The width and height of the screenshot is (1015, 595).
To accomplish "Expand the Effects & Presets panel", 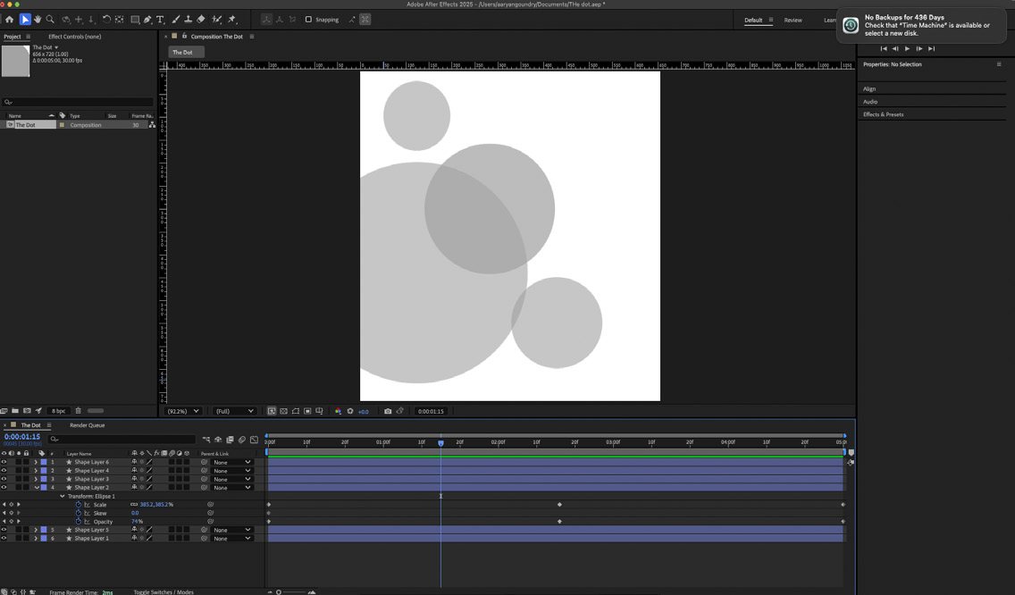I will (883, 114).
